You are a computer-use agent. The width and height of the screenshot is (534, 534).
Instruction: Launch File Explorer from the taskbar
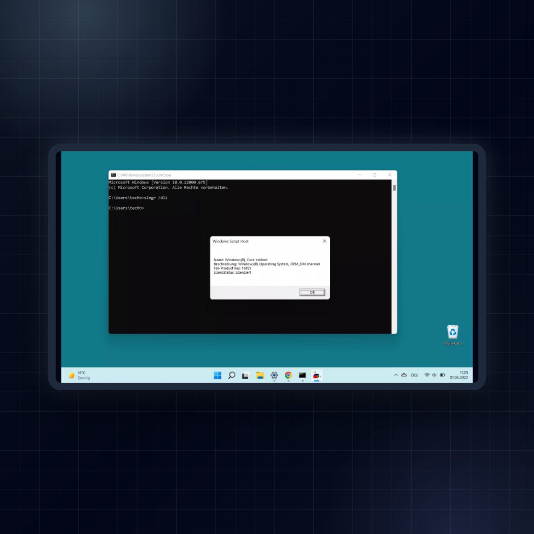coord(260,375)
